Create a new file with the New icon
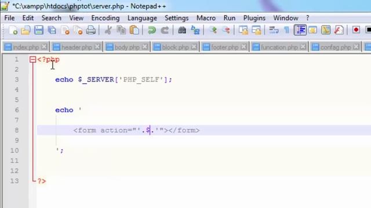 point(13,30)
